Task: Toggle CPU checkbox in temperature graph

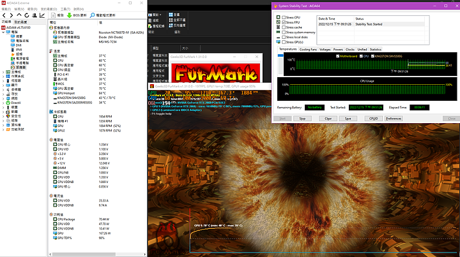Action: [361, 56]
